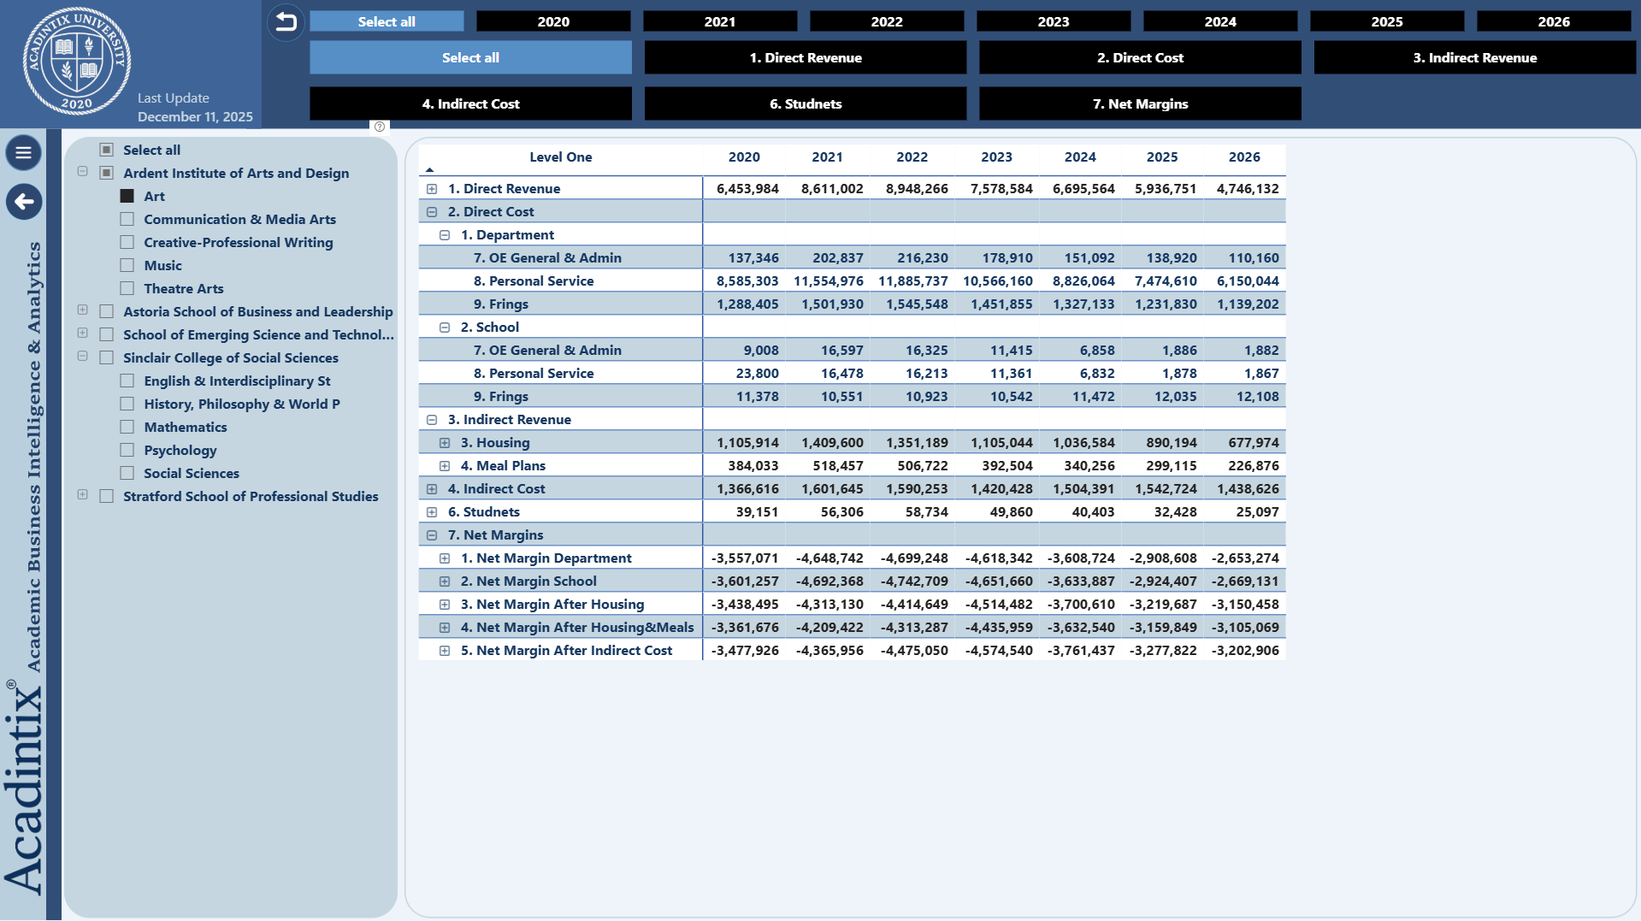
Task: Click the 1. Direct Revenue slicer button
Action: pos(805,57)
